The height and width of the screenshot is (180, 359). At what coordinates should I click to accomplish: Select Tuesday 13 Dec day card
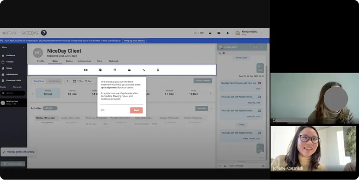[72, 93]
